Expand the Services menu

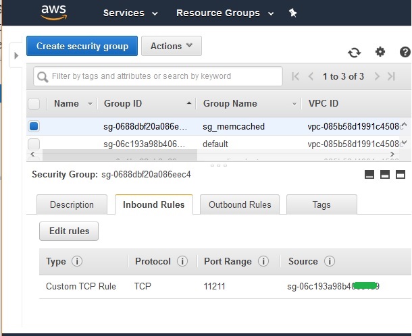pyautogui.click(x=130, y=13)
